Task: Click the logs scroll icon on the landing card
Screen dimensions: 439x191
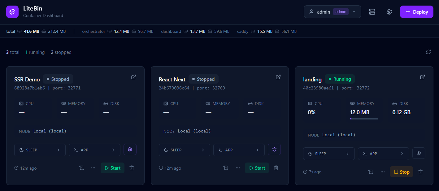Action: (x=371, y=171)
